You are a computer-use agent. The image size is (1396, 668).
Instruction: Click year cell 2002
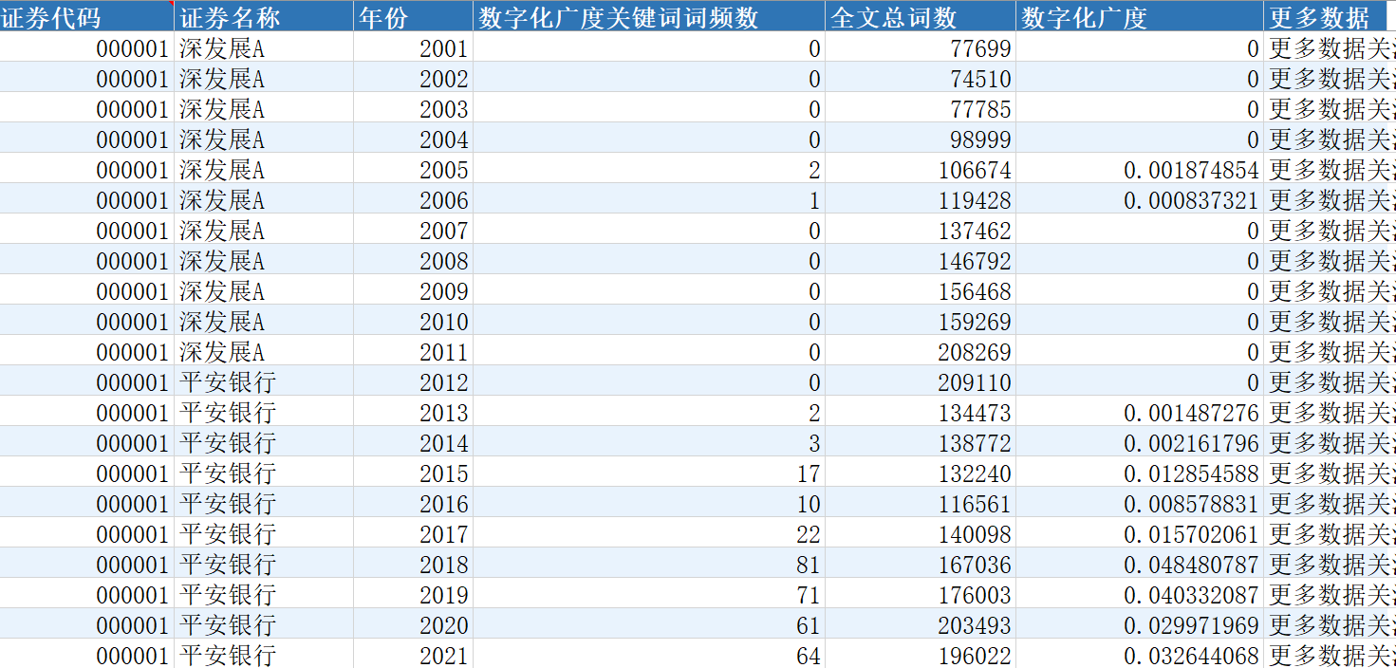[x=413, y=79]
